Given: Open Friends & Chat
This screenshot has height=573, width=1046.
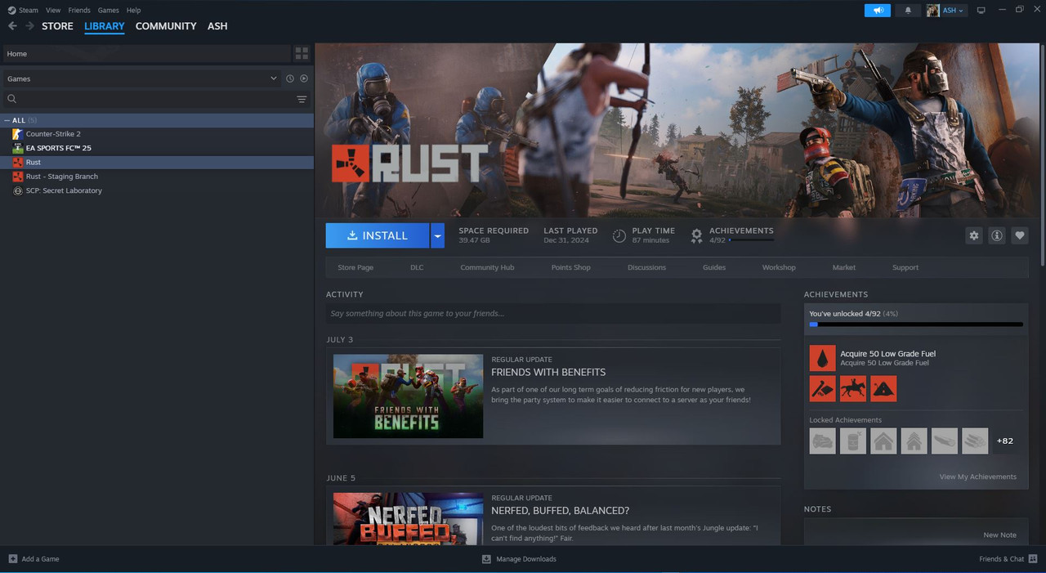Looking at the screenshot, I should pos(1008,559).
